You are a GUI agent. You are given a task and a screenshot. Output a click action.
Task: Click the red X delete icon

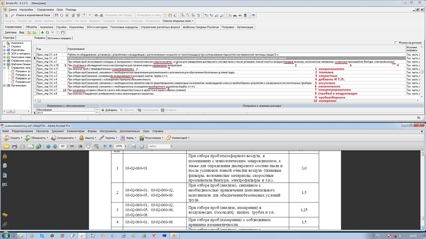53,33
